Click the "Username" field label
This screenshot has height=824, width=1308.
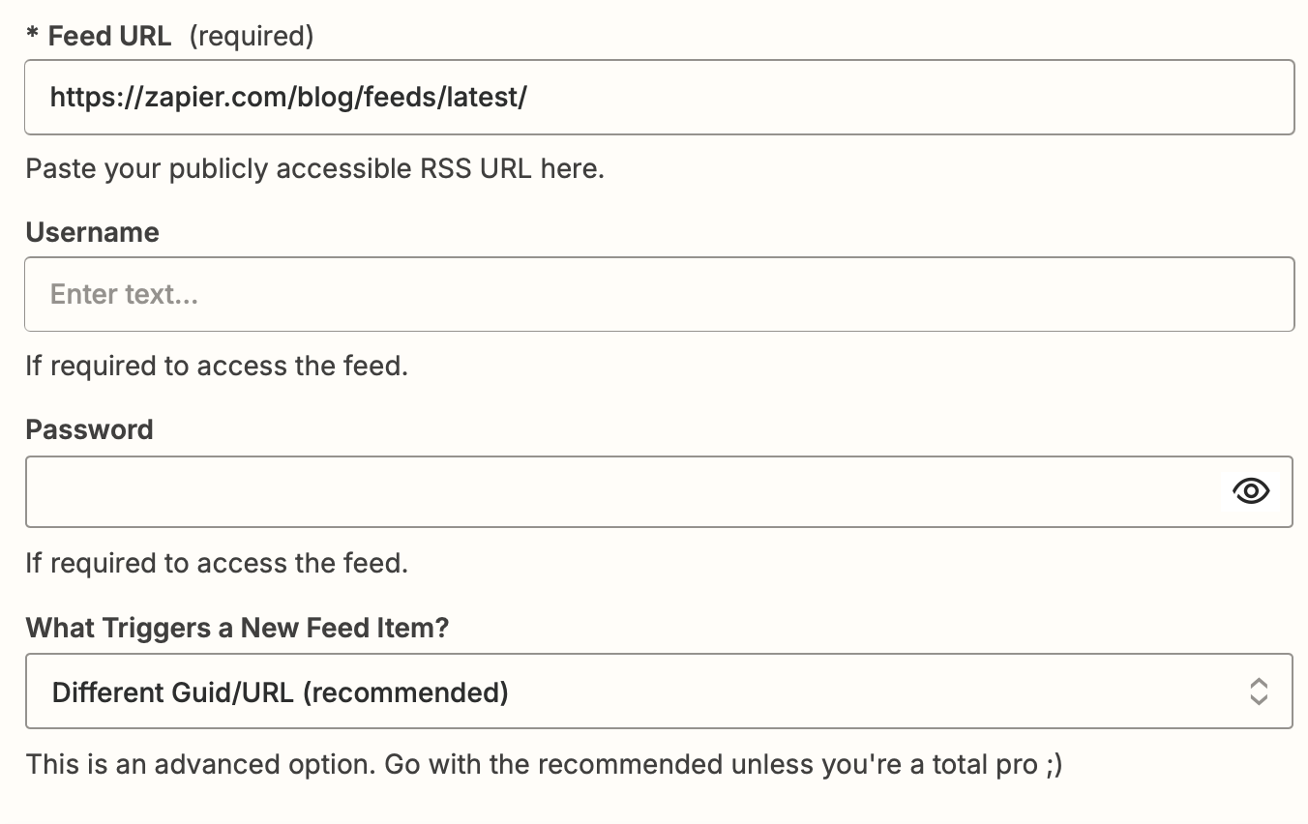92,232
